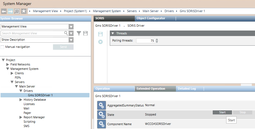This screenshot has width=255, height=129.
Task: Select Report Manager in the tree
Action: pos(34,117)
